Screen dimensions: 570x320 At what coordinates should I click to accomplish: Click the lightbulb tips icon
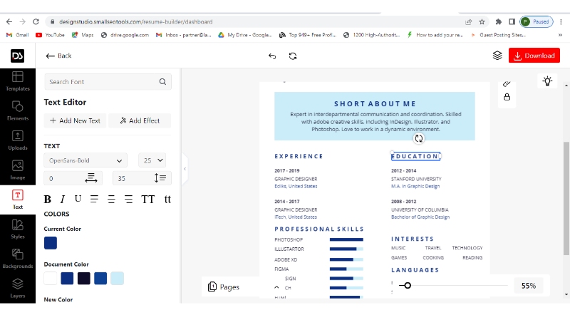click(x=547, y=81)
